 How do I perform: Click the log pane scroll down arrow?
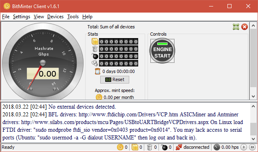coord(254,139)
